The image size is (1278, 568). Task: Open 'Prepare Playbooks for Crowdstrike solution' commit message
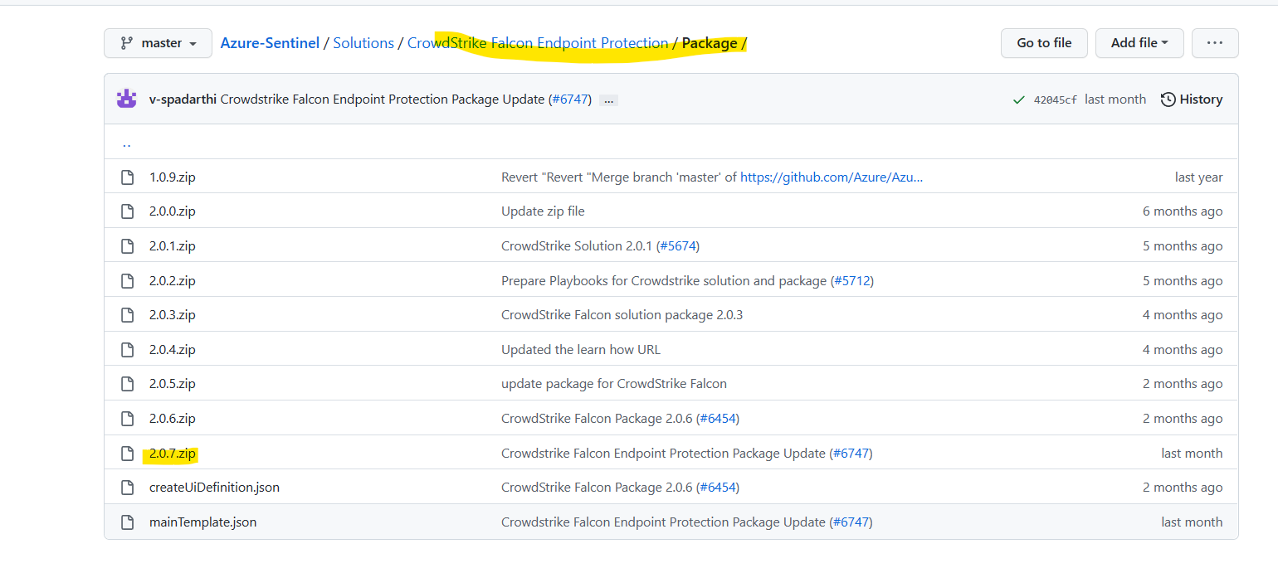pos(663,280)
